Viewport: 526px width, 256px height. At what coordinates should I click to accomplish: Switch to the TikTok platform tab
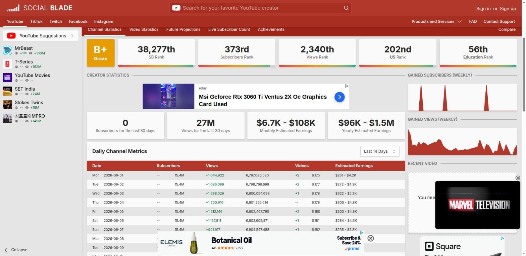36,21
